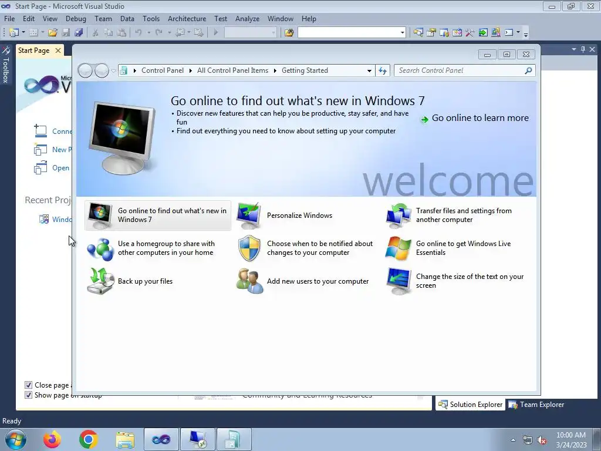This screenshot has width=601, height=451.
Task: Click 'Getting Started' breadcrumb in address bar
Action: 305,70
